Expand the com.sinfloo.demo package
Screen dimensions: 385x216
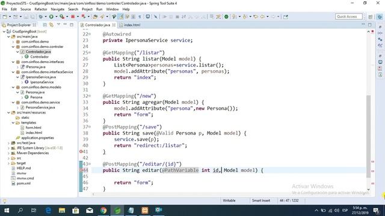coord(13,41)
